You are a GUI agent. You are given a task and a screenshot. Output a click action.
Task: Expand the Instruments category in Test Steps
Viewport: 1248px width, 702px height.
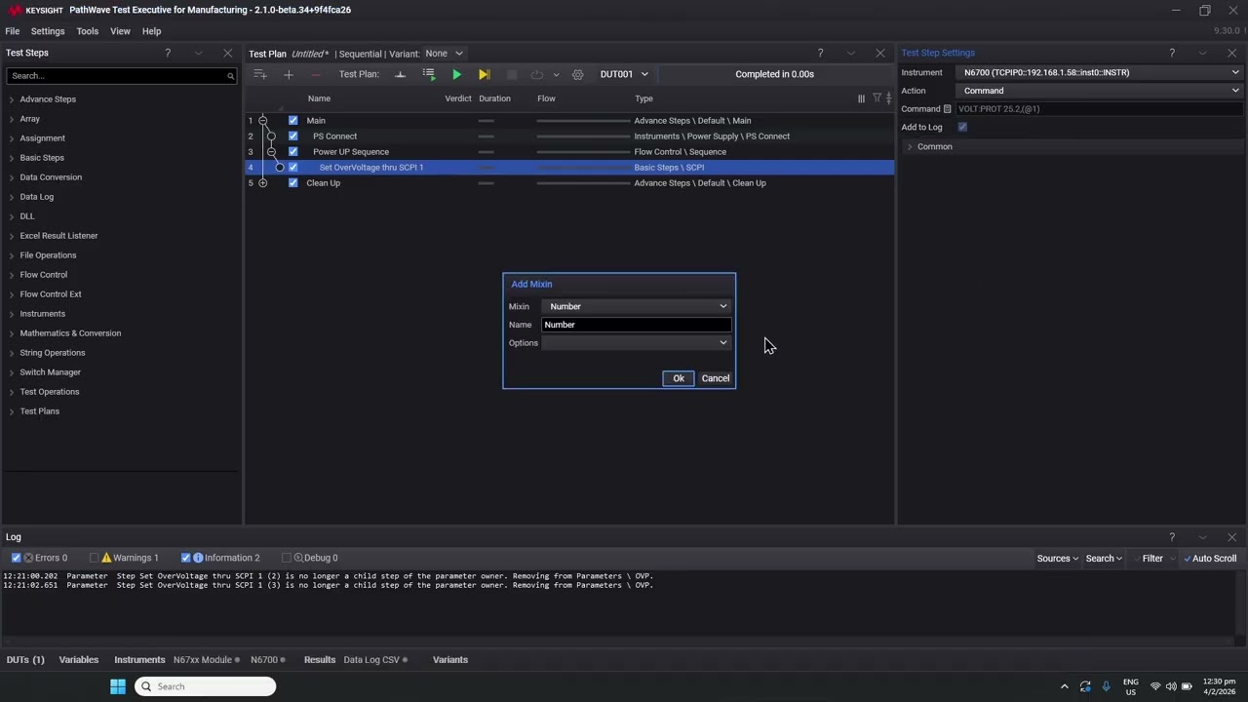click(x=12, y=314)
